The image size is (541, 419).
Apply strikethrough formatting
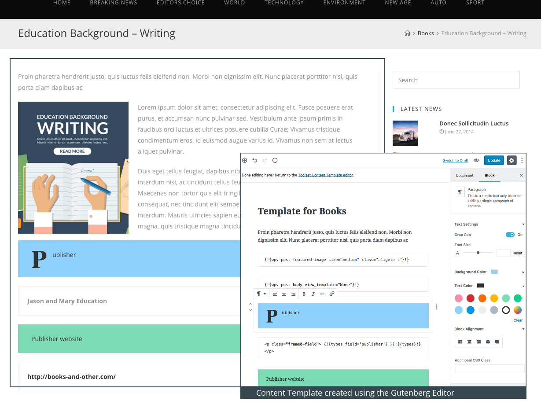(x=322, y=294)
